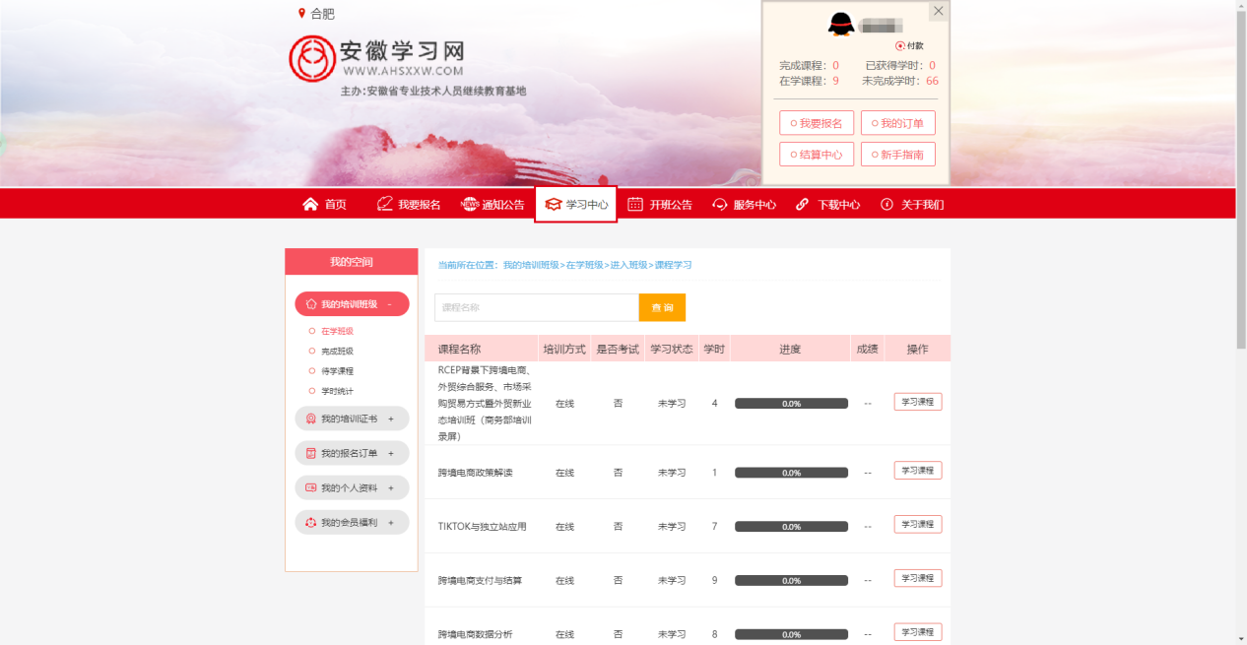Click progress bar of 跨境电商政策解读

click(791, 473)
